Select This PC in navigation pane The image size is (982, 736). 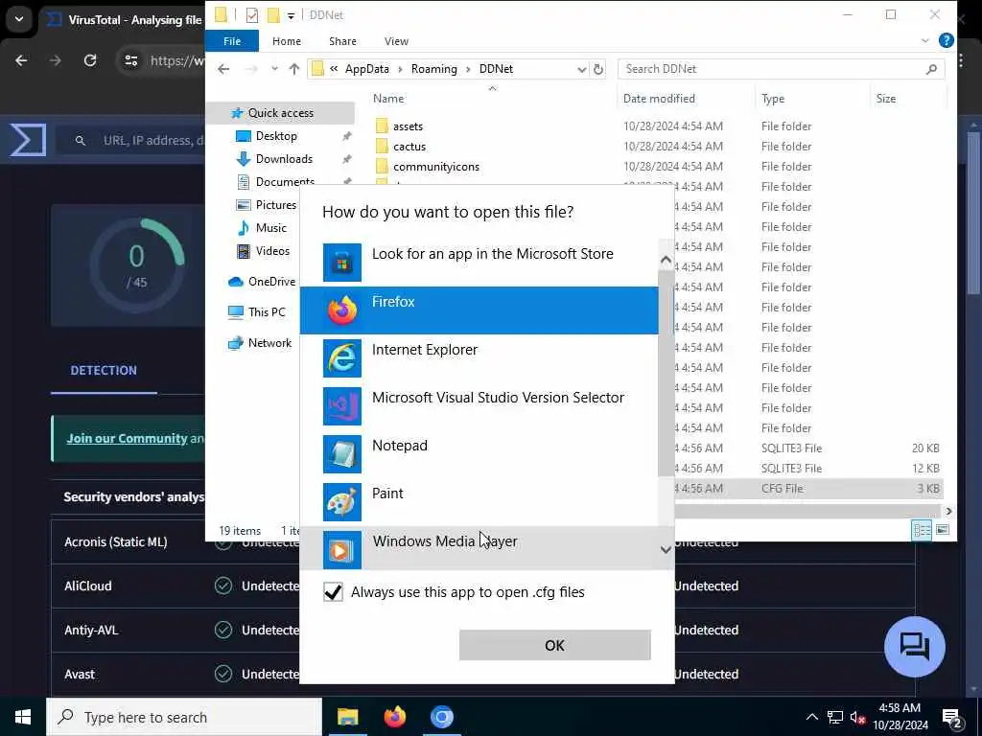(267, 311)
